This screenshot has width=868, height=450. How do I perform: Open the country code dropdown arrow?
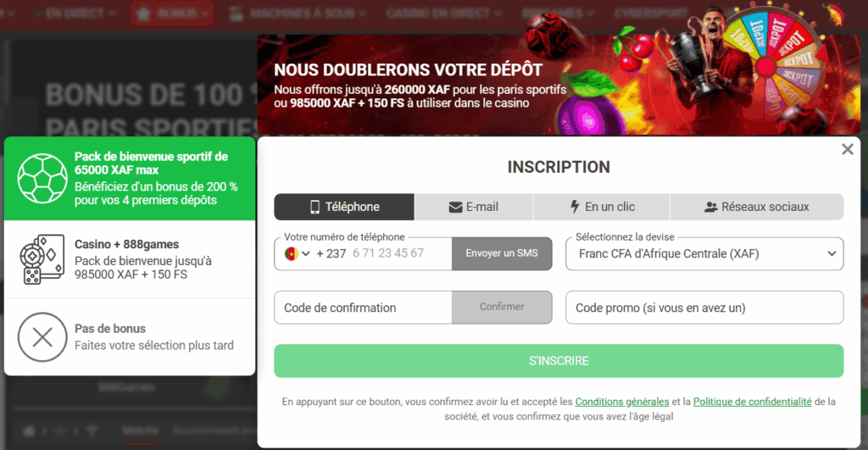tap(305, 253)
